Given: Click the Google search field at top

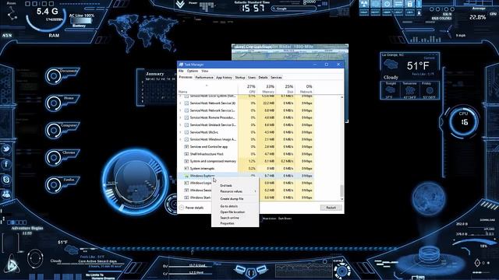Looking at the screenshot, I should click(294, 9).
